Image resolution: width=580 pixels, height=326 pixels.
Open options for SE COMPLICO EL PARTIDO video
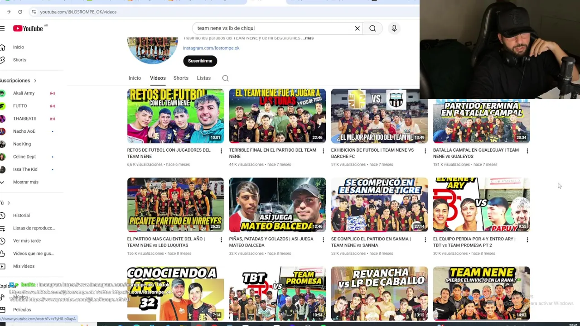click(425, 240)
